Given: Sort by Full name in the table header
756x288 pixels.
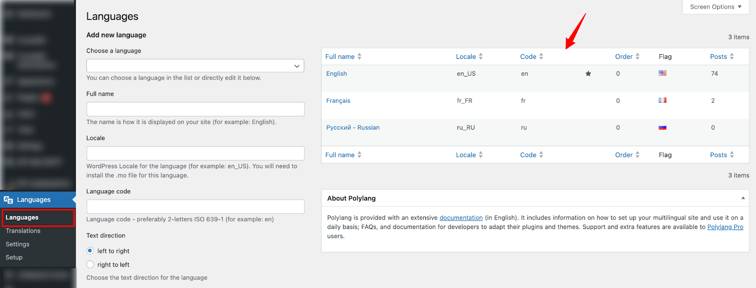Looking at the screenshot, I should [x=344, y=57].
